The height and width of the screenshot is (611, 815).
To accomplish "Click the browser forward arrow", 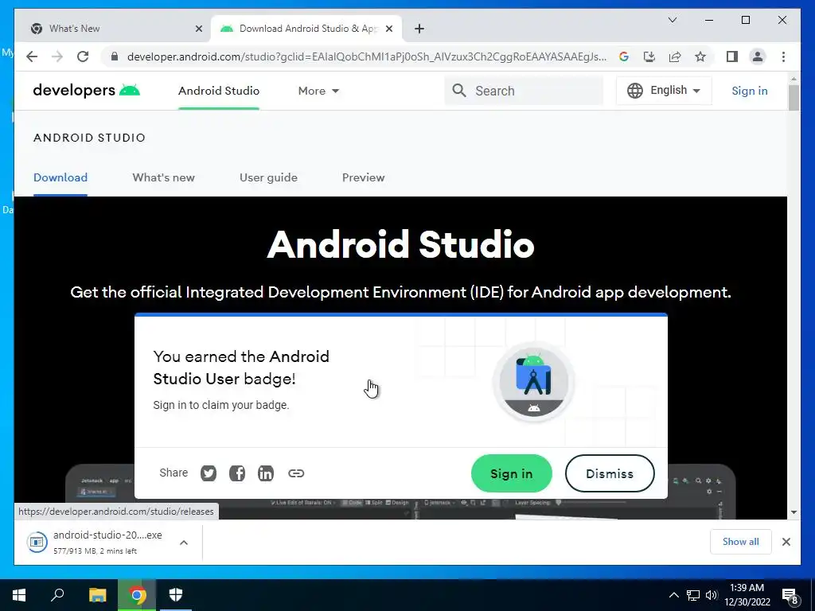I will pos(57,56).
